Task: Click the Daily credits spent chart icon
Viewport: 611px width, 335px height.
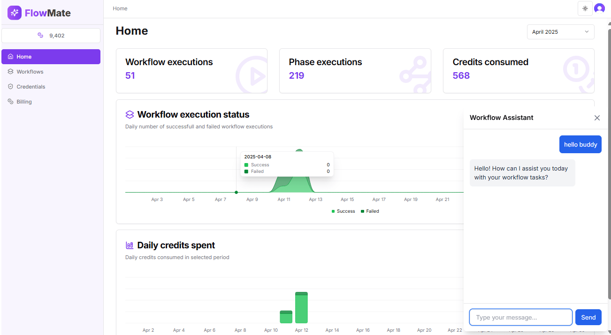Action: 130,246
